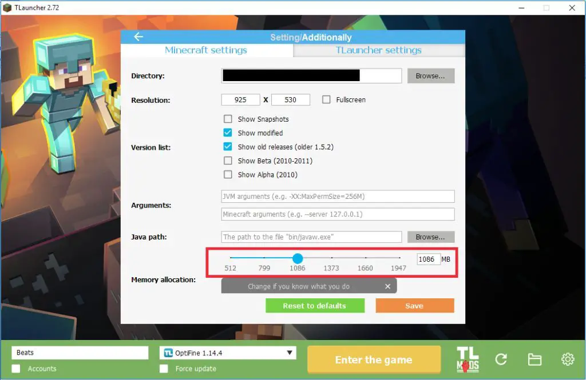Viewport: 586px width, 380px height.
Task: Click the Beats username field
Action: pyautogui.click(x=80, y=353)
